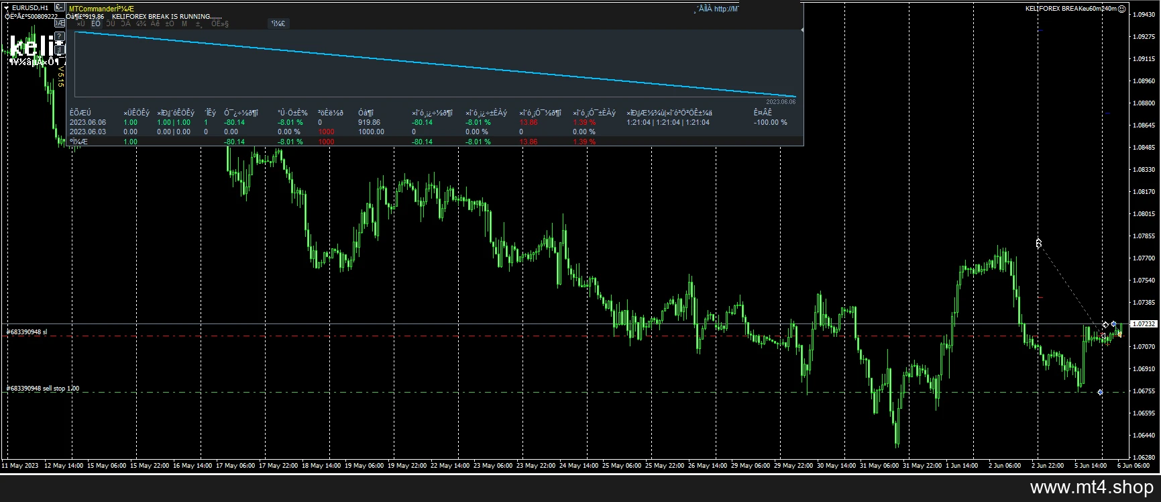The height and width of the screenshot is (502, 1161).
Task: Click the question mark help button
Action: (60, 36)
